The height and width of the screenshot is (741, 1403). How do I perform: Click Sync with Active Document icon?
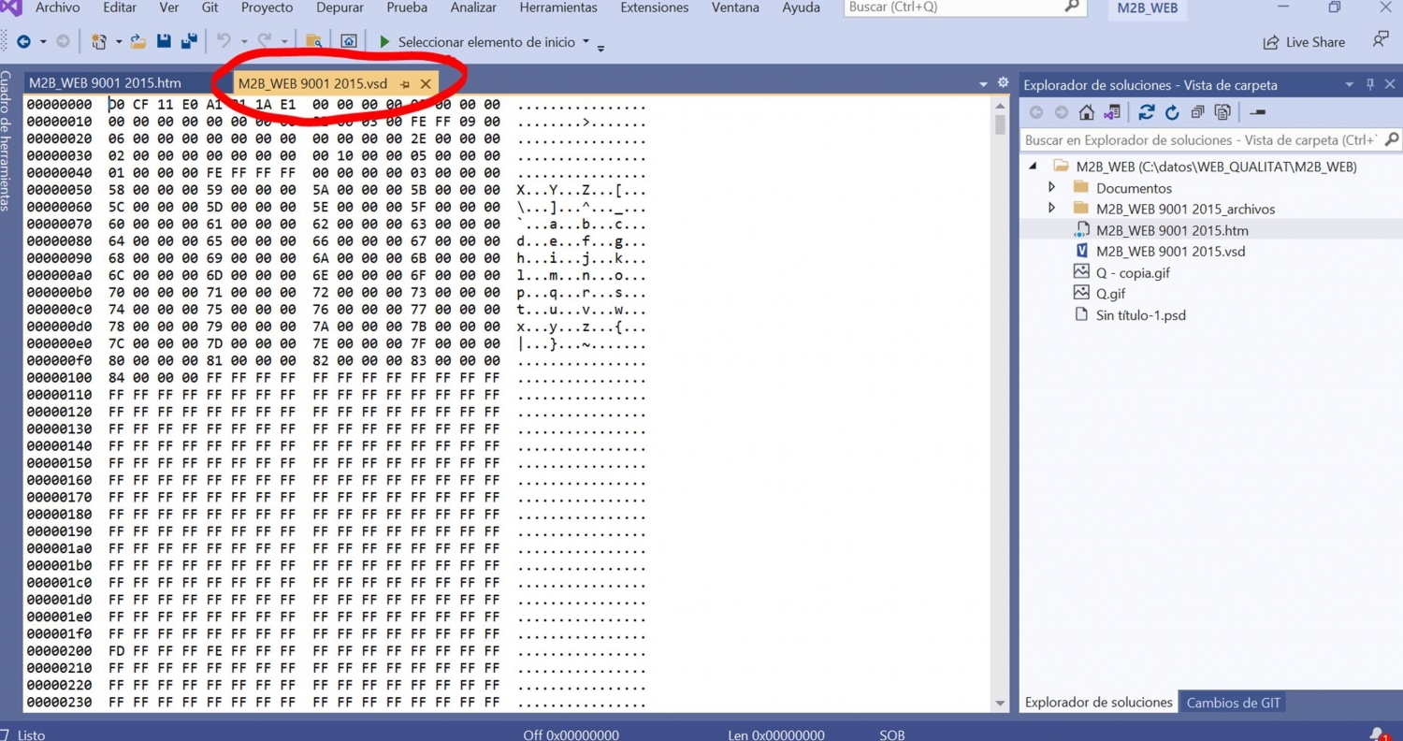tap(1146, 112)
